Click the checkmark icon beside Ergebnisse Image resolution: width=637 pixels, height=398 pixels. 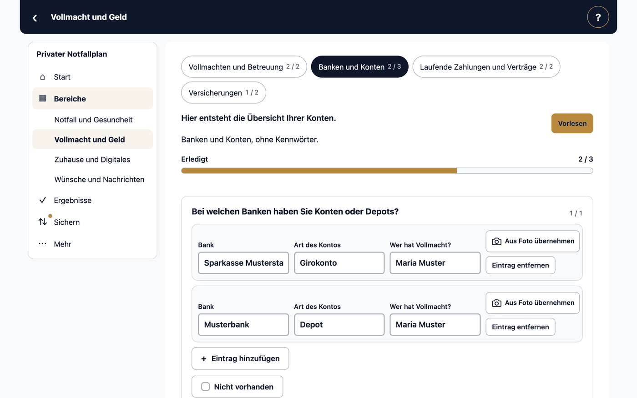point(43,200)
